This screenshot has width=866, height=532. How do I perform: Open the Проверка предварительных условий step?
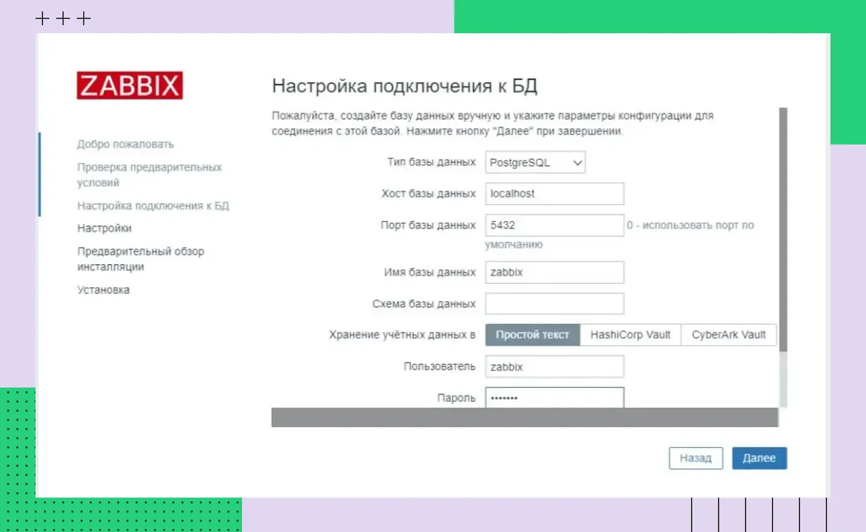[149, 175]
